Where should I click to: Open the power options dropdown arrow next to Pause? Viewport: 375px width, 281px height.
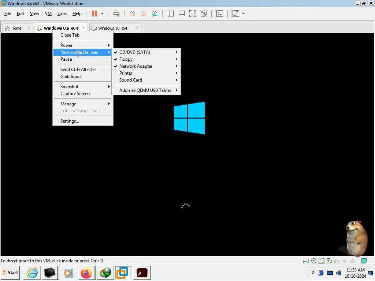click(102, 14)
